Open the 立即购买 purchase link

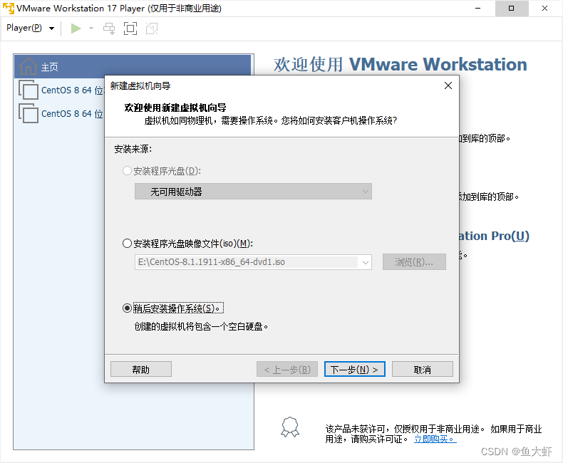pos(435,439)
